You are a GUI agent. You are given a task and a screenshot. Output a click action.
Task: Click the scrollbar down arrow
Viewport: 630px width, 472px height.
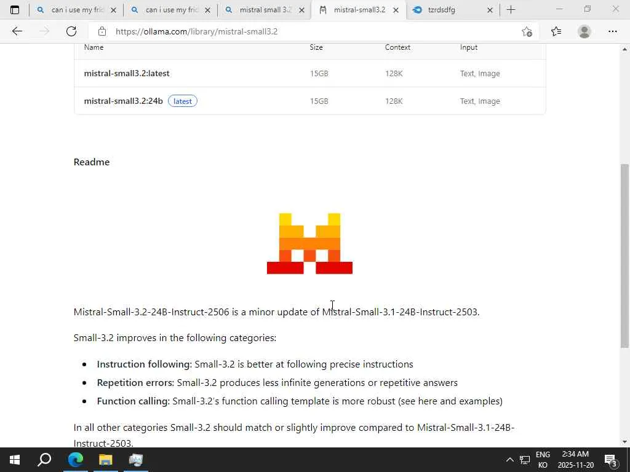624,442
